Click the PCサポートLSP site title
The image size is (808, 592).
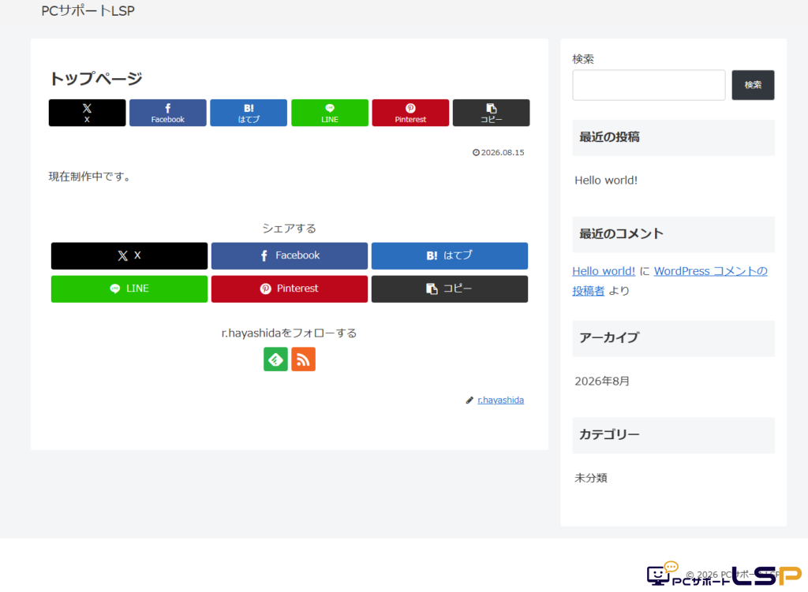point(88,11)
